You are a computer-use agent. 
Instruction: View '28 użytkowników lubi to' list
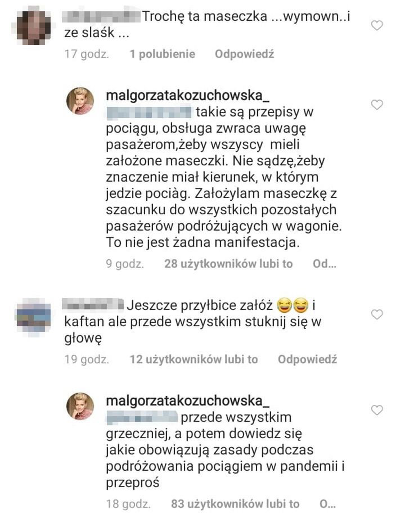(228, 264)
